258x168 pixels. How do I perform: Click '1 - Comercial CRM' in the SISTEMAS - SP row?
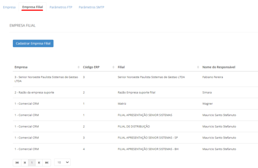pyautogui.click(x=27, y=138)
